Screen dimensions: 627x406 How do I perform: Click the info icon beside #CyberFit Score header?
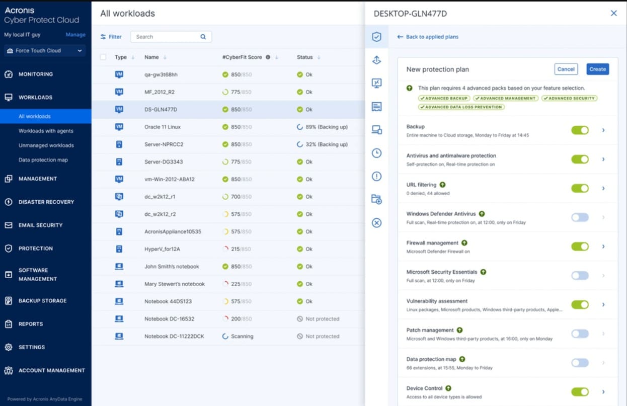[268, 57]
